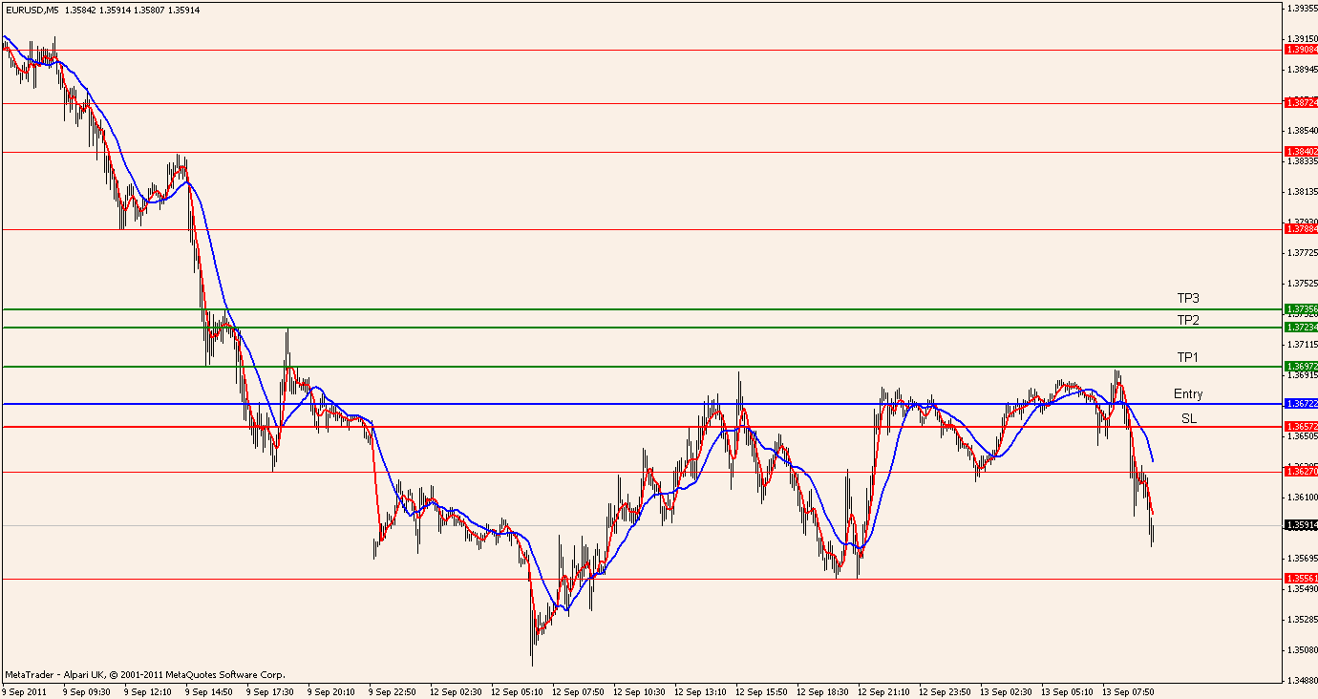This screenshot has height=699, width=1318.
Task: Click the black 1.35914 current price tag
Action: tap(1301, 525)
